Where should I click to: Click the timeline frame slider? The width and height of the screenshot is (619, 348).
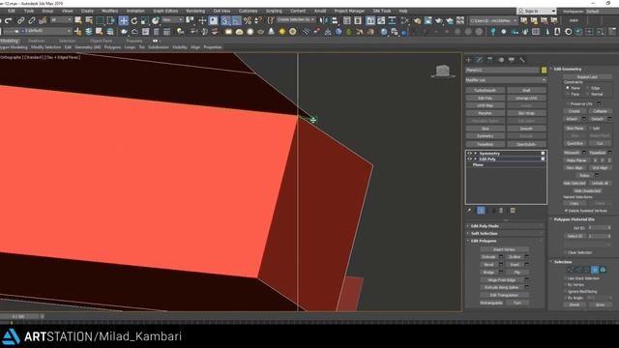(18, 316)
